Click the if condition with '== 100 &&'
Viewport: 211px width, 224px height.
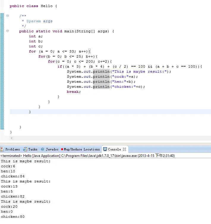[x=130, y=66]
